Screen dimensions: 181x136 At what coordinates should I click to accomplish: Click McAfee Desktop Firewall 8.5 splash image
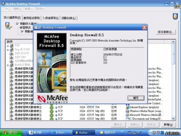click(x=51, y=63)
